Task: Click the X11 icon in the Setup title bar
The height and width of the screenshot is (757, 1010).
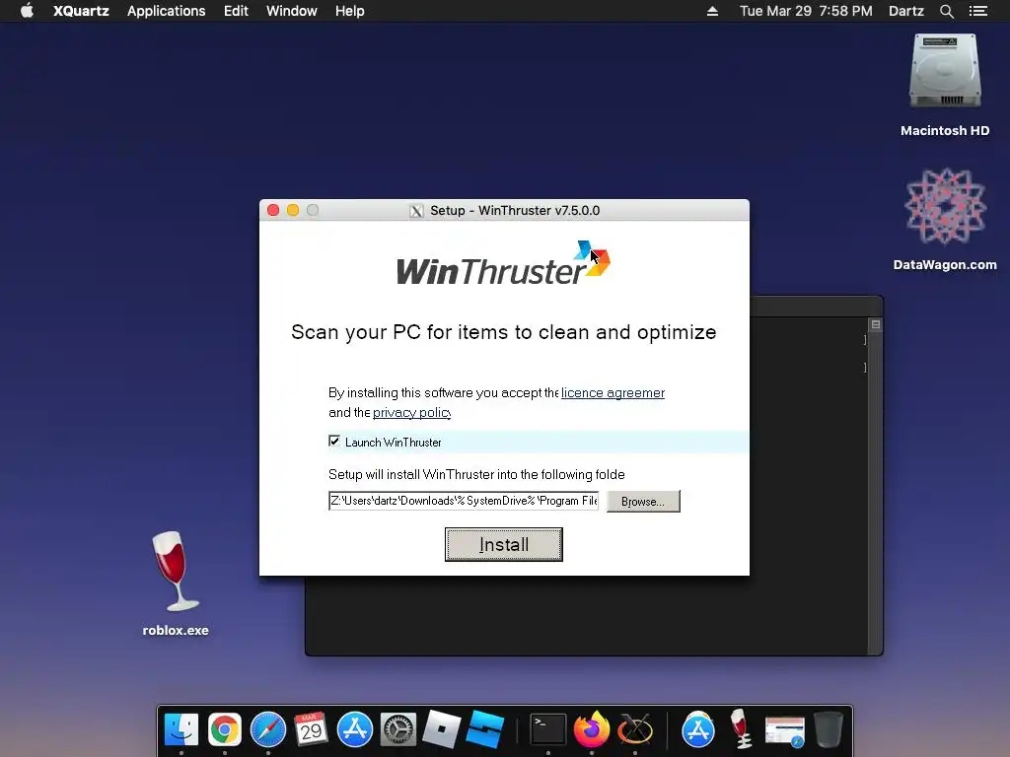Action: [x=417, y=211]
